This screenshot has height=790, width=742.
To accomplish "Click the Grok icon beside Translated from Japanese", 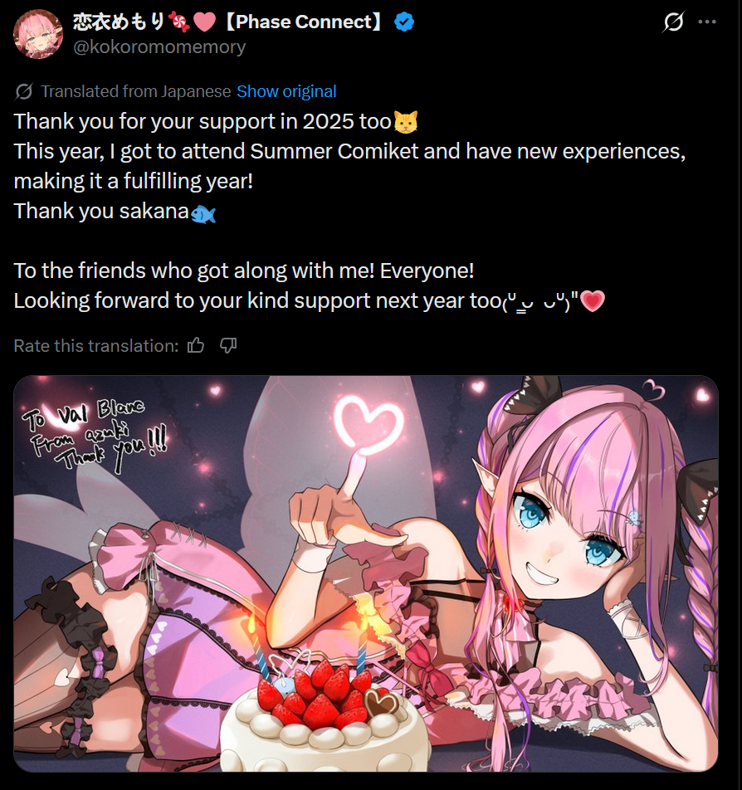I will tap(24, 91).
